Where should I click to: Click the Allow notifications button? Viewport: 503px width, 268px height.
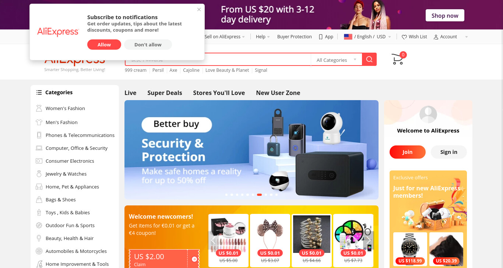[x=104, y=45]
